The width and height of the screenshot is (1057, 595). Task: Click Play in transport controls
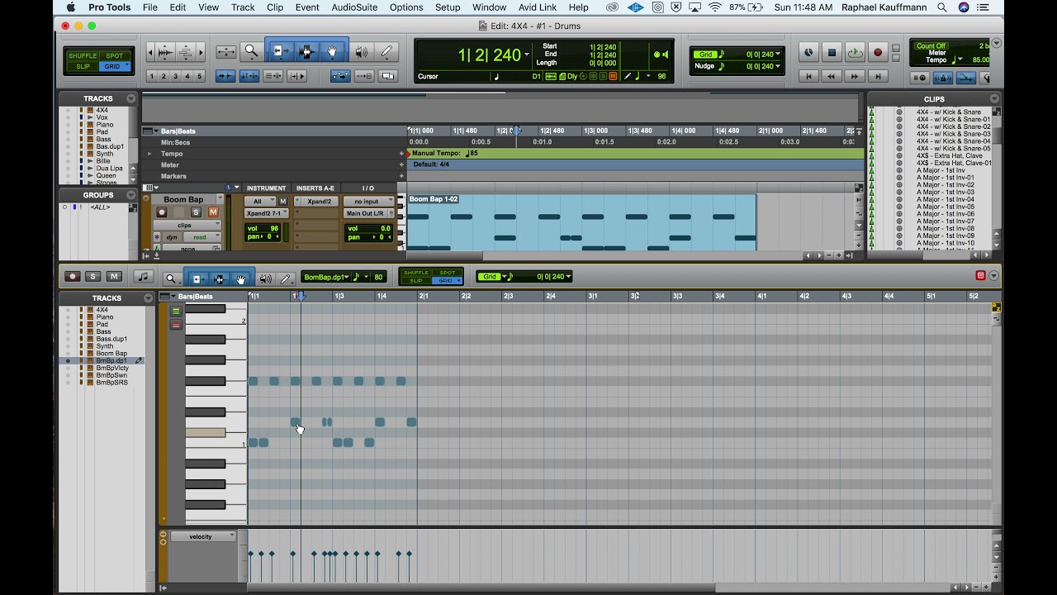[855, 53]
